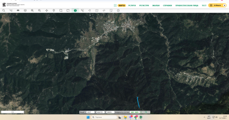The image size is (229, 120).
Task: Open File Explorer from taskbar
Action: point(125,117)
